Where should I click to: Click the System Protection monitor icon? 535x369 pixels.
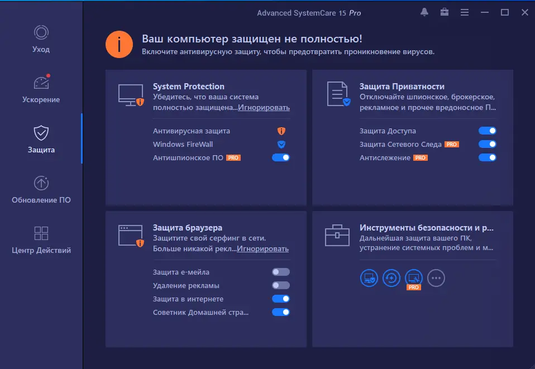[131, 95]
